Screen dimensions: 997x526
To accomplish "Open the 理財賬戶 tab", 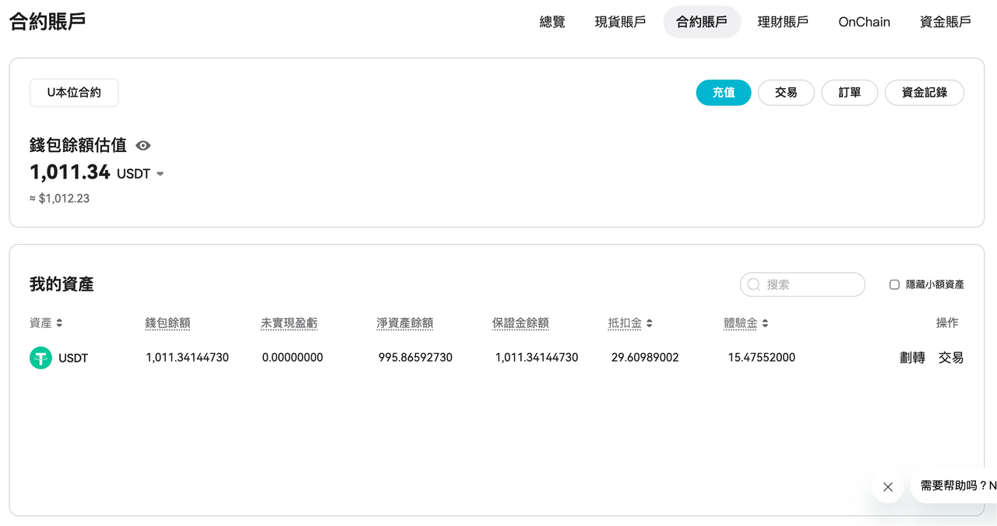I will click(x=783, y=22).
